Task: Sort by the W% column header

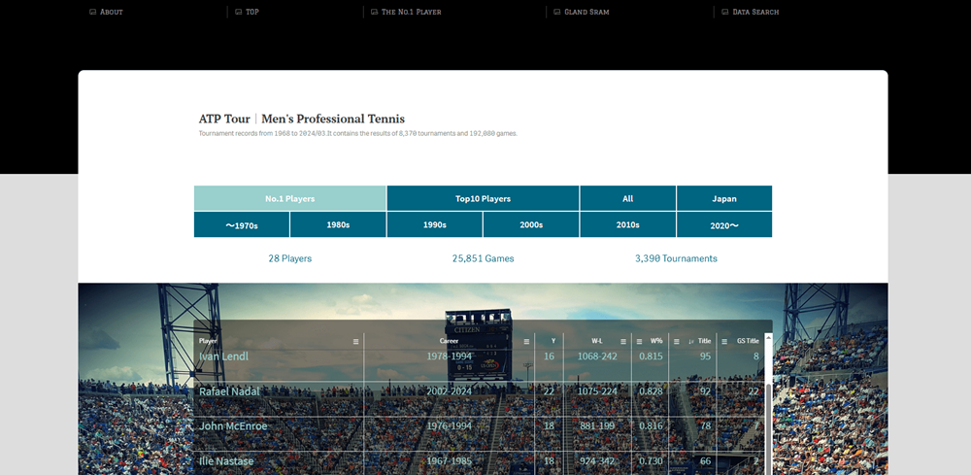Action: click(656, 341)
